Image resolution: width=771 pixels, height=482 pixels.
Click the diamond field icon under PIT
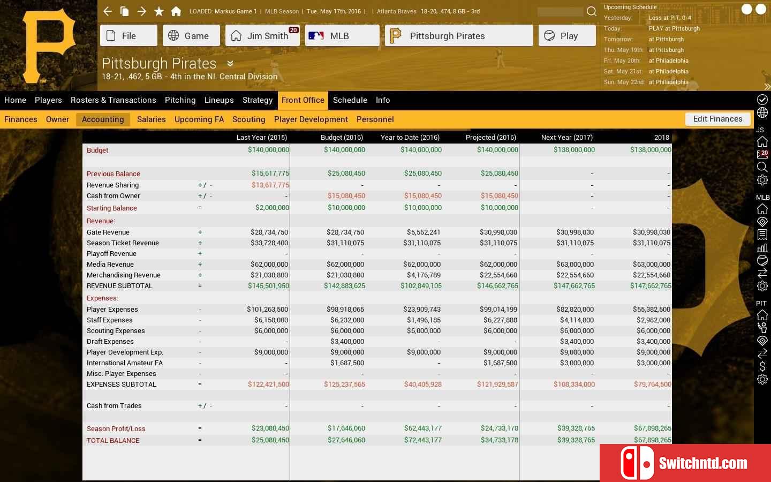[762, 341]
